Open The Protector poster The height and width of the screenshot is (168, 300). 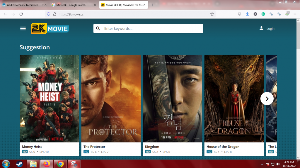pos(111,98)
